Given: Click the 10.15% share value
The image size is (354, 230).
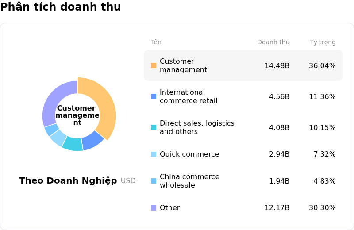Looking at the screenshot, I should (x=322, y=127).
